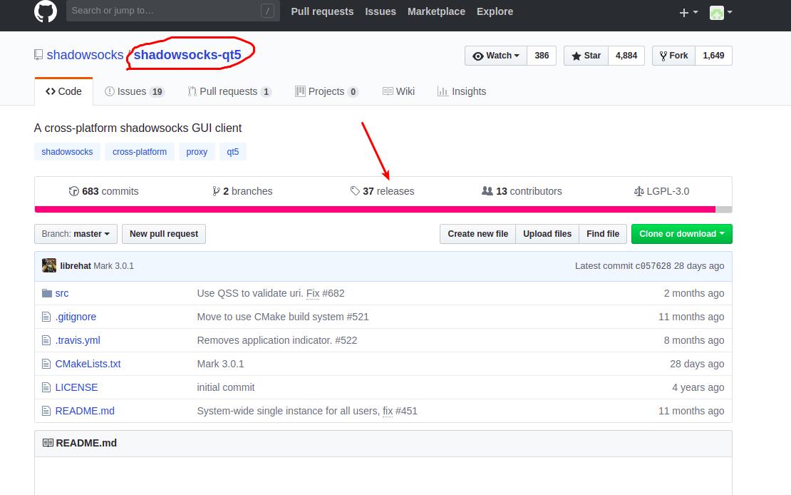This screenshot has height=495, width=791.
Task: Click issue link #682 in src commit message
Action: click(x=334, y=293)
